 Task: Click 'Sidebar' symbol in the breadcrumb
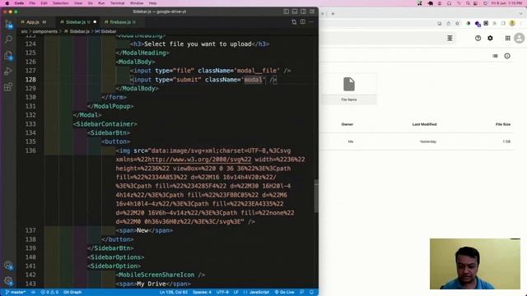(x=109, y=31)
